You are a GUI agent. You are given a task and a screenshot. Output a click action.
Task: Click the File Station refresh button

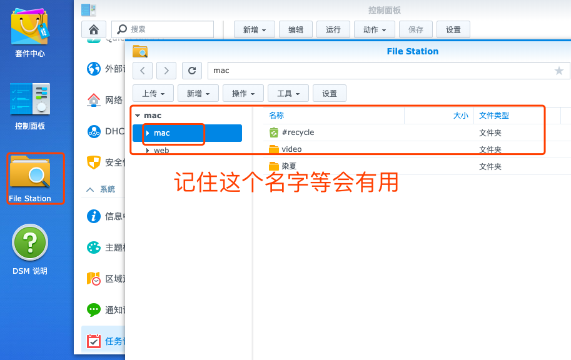coord(192,71)
